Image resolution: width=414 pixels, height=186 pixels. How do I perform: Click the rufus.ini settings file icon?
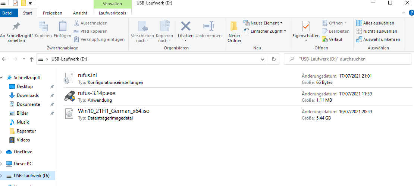click(68, 78)
